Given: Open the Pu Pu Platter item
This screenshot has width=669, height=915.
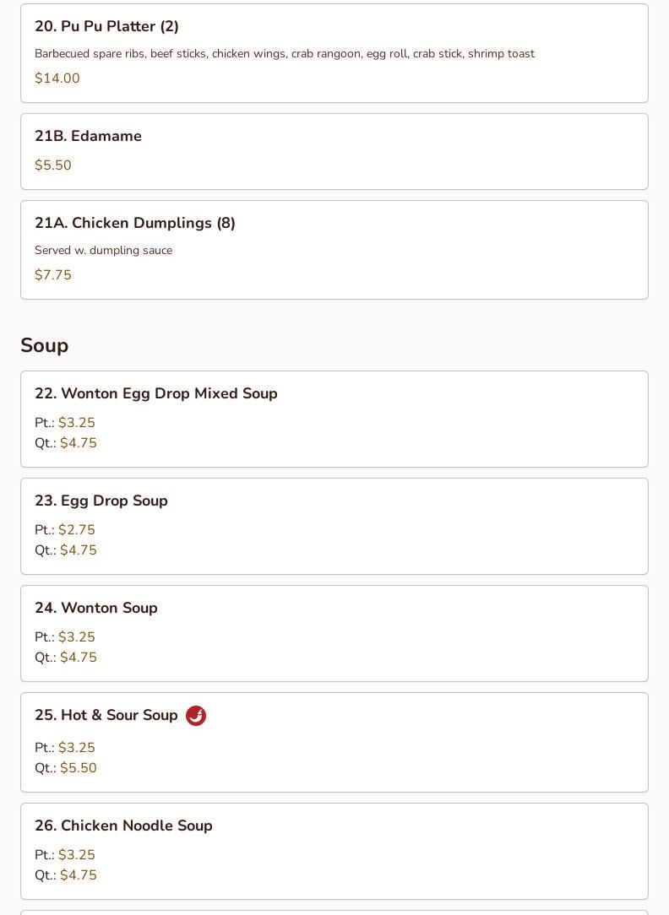Looking at the screenshot, I should 106,26.
